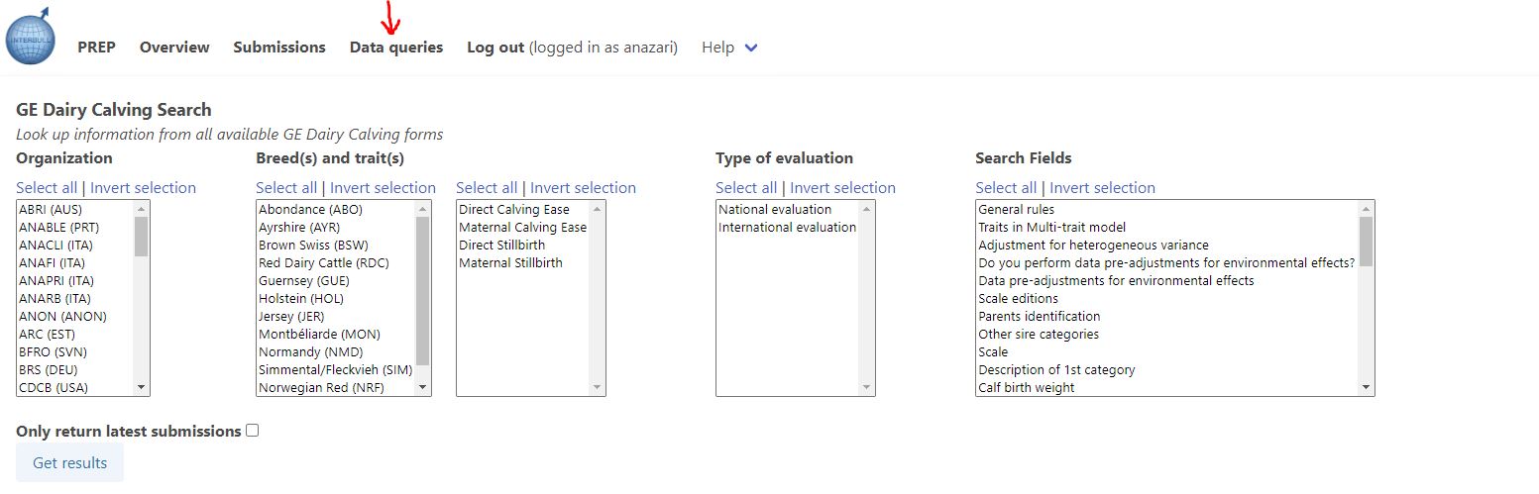Expand the Help dropdown menu
The width and height of the screenshot is (1539, 494).
click(729, 48)
